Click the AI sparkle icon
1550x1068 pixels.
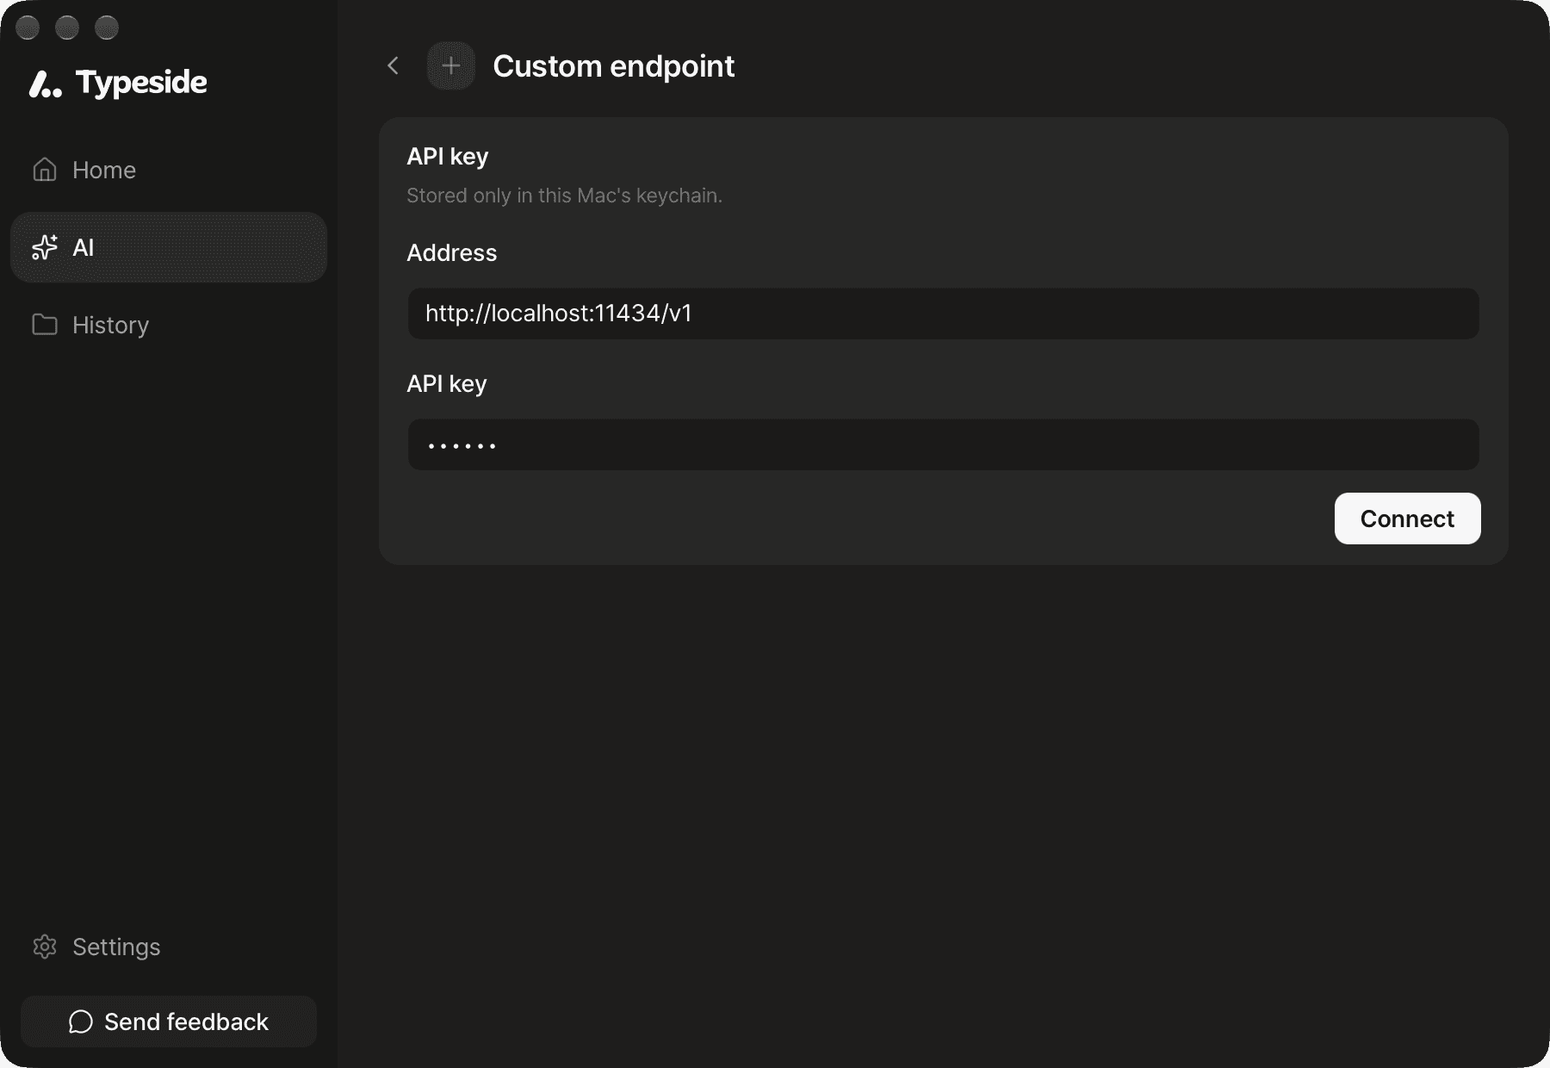[x=45, y=247]
